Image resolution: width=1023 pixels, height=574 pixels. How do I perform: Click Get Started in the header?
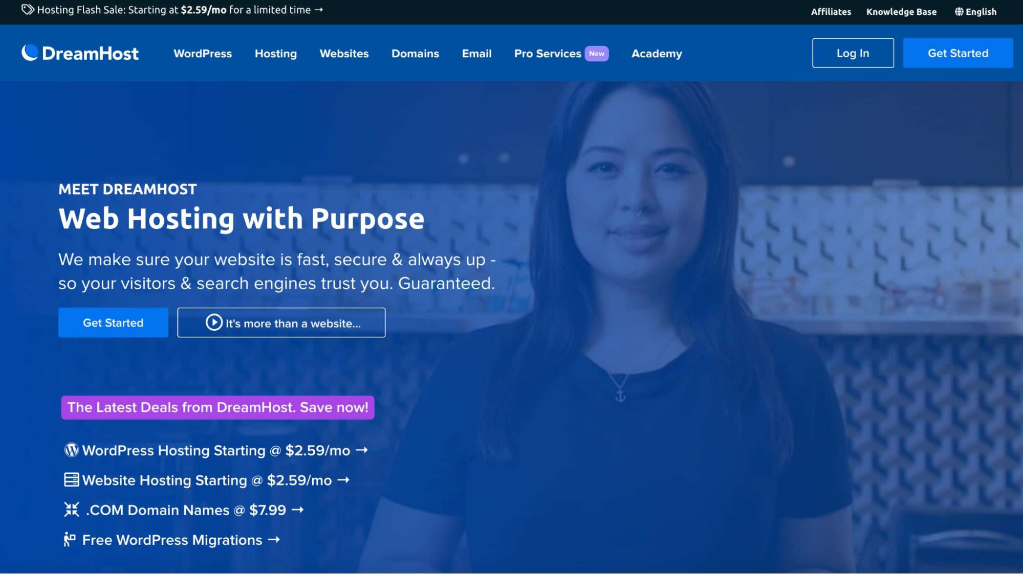(957, 53)
